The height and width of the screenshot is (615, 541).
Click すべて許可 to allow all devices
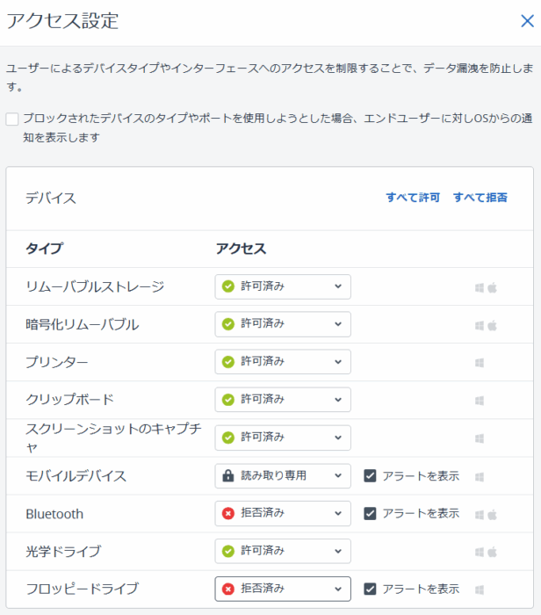(413, 198)
